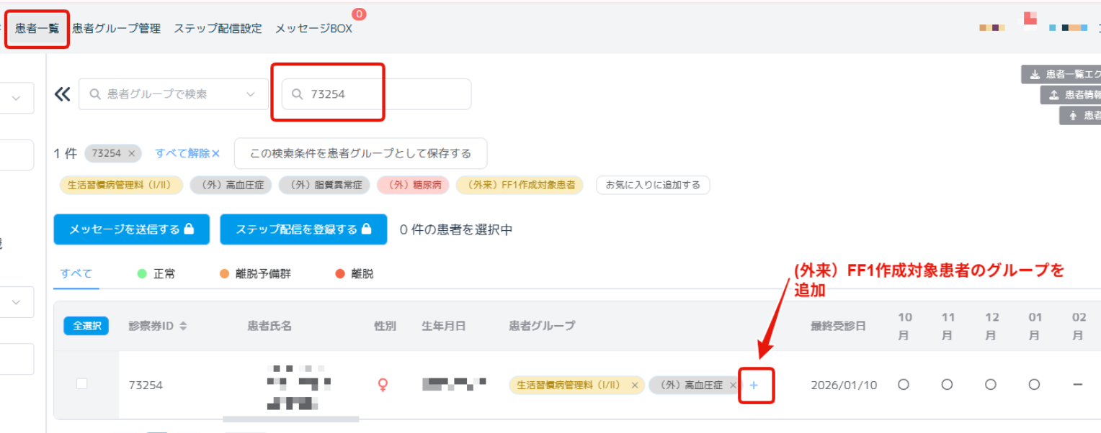1101x433 pixels.
Task: Select (外)糖尿病 favorite group chip
Action: pos(413,185)
